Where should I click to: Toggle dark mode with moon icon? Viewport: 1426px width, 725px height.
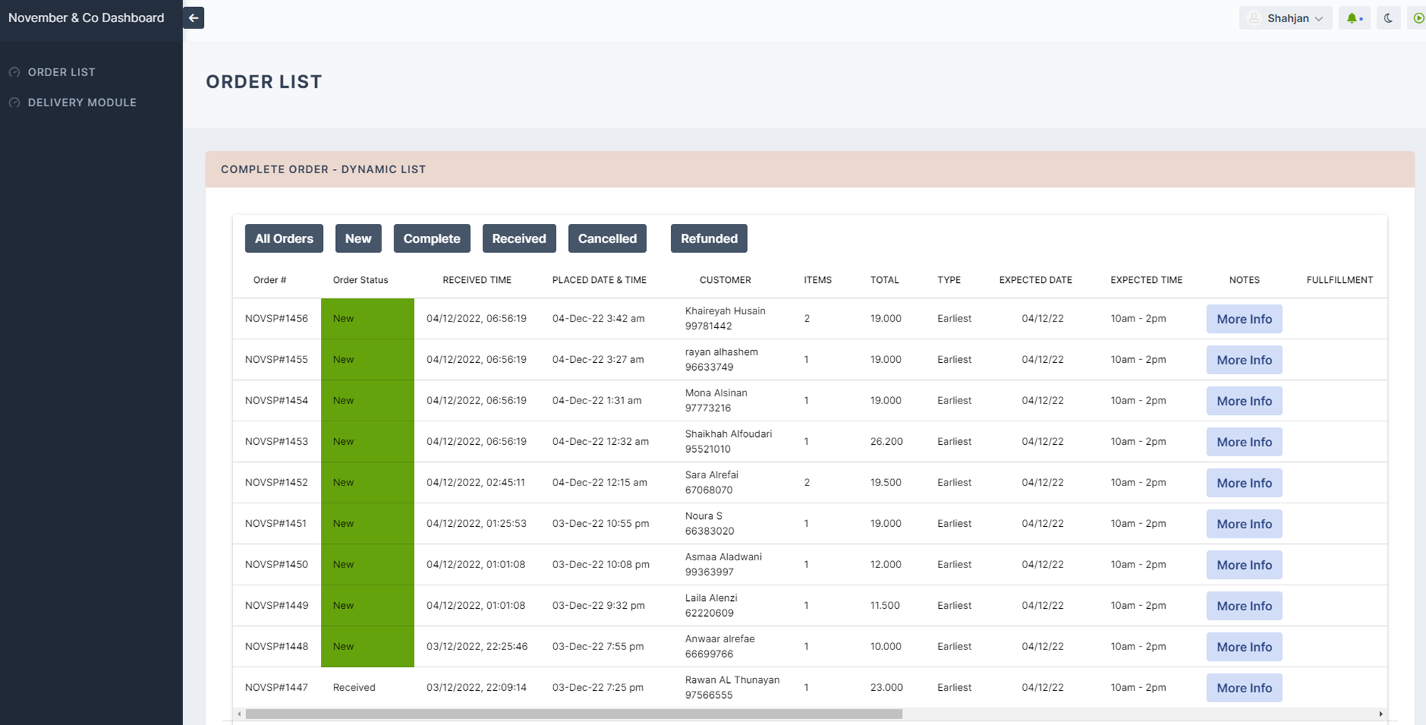coord(1388,19)
